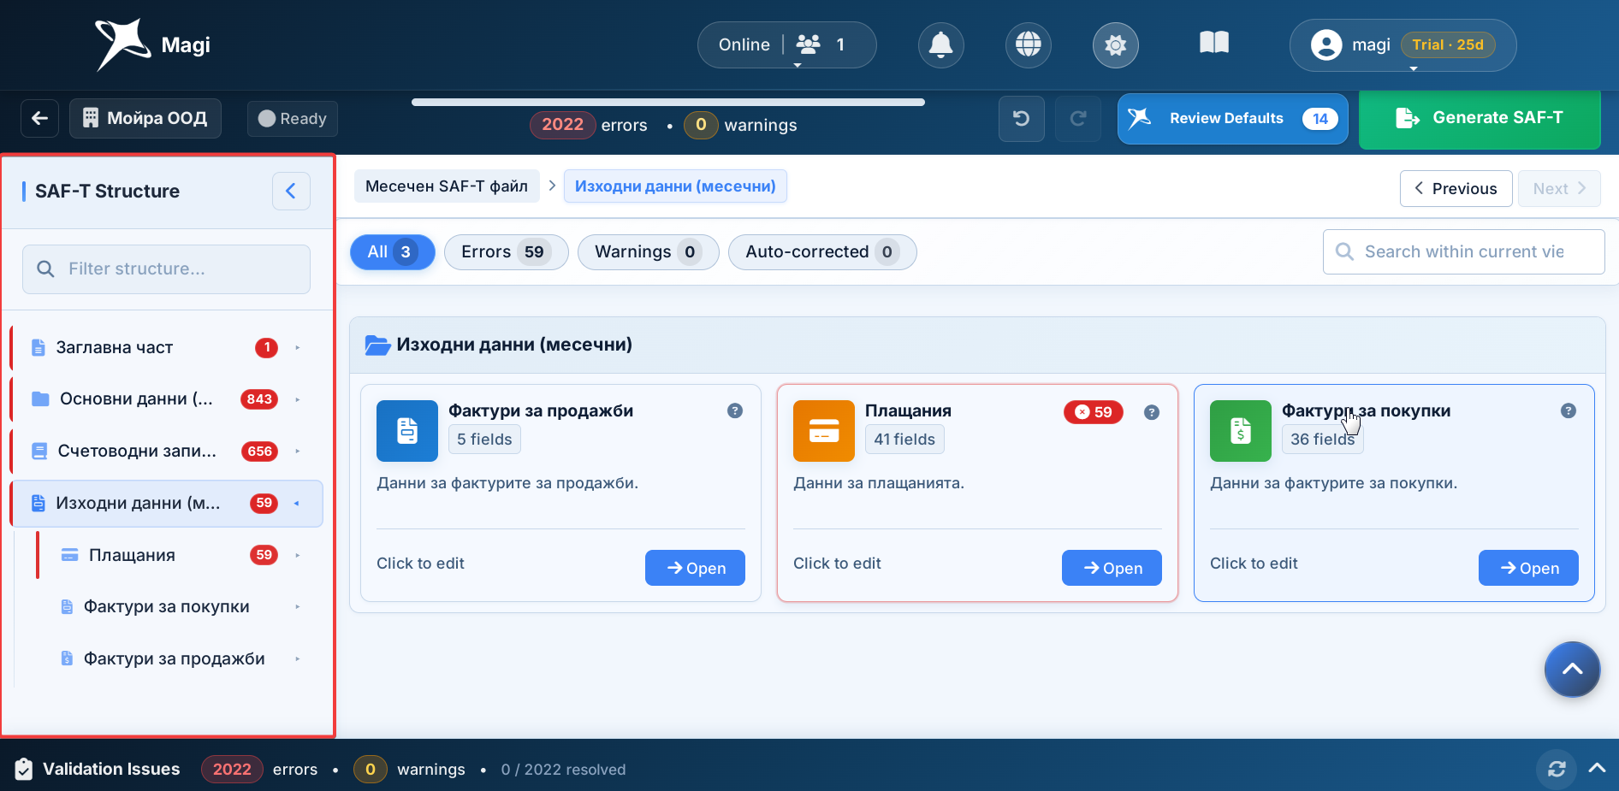Click the Magi logo
The image size is (1619, 791).
(153, 44)
